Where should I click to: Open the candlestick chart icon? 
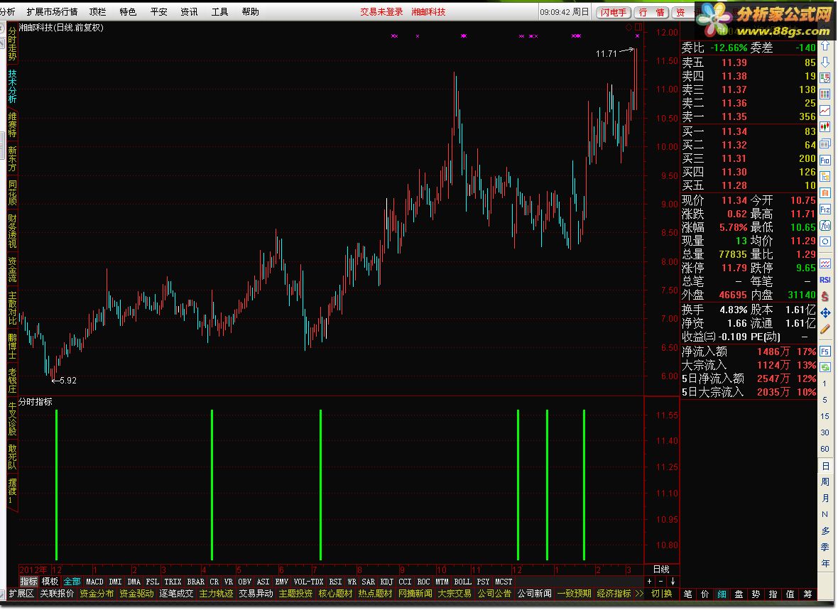tap(825, 126)
